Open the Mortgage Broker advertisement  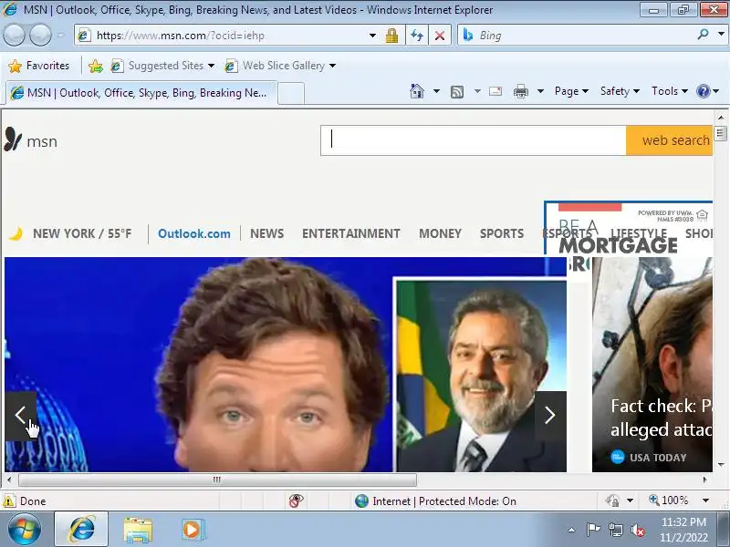coord(629,228)
